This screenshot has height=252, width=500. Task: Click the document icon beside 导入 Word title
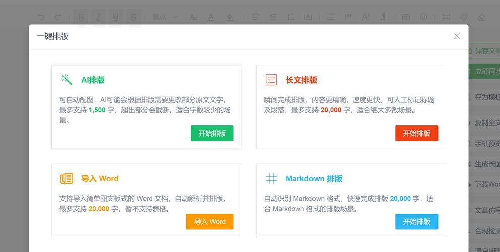(67, 178)
